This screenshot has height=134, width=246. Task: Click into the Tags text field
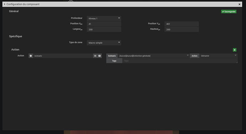coord(180,61)
